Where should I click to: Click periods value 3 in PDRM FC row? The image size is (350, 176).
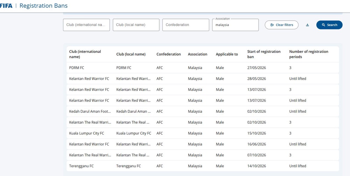click(x=290, y=68)
